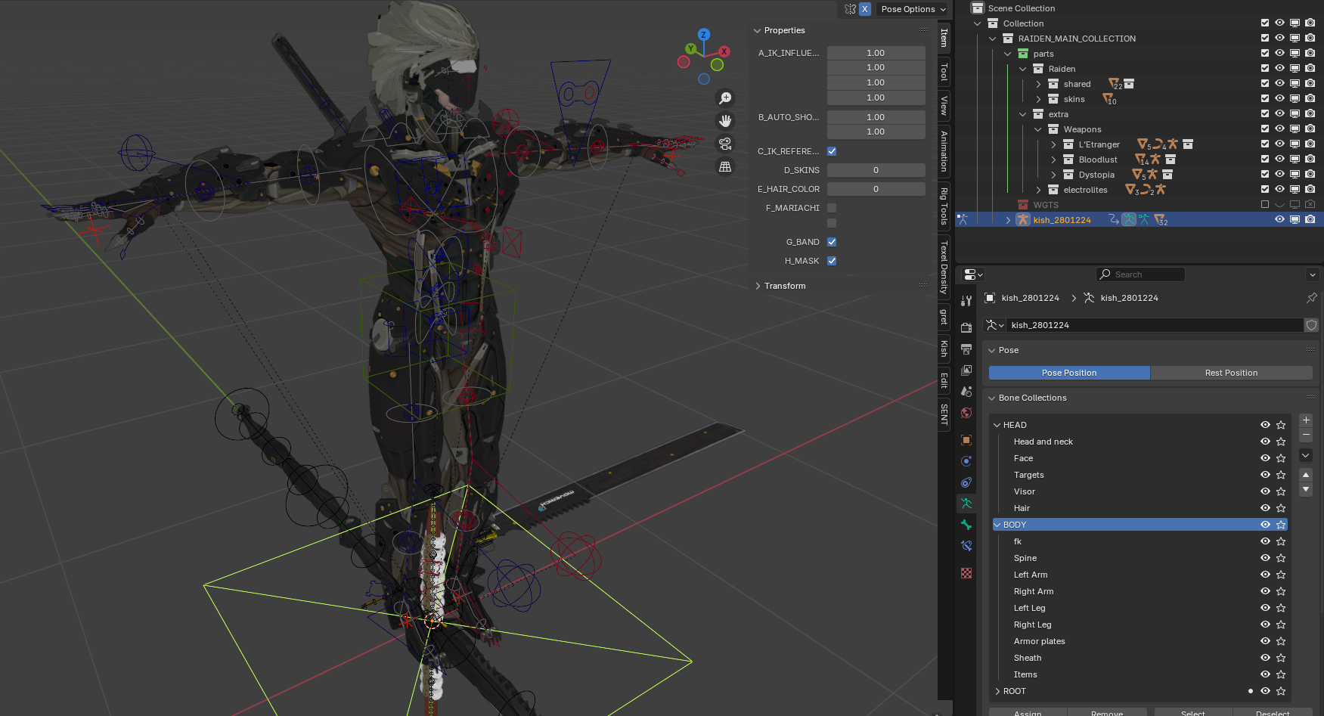Switch to the View sidebar tab
The image size is (1324, 716).
coord(944,105)
